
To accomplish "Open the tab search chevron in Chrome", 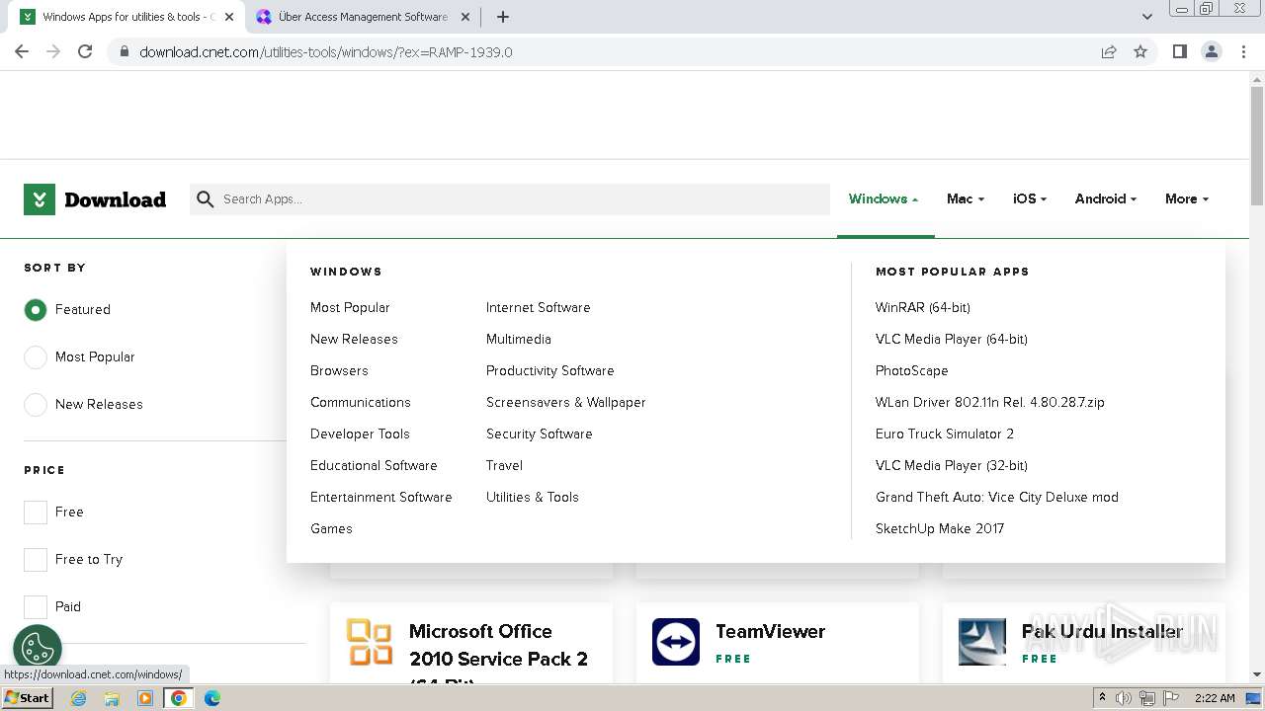I will [x=1147, y=17].
